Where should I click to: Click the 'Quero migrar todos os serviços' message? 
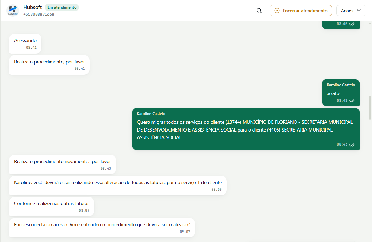[246, 129]
